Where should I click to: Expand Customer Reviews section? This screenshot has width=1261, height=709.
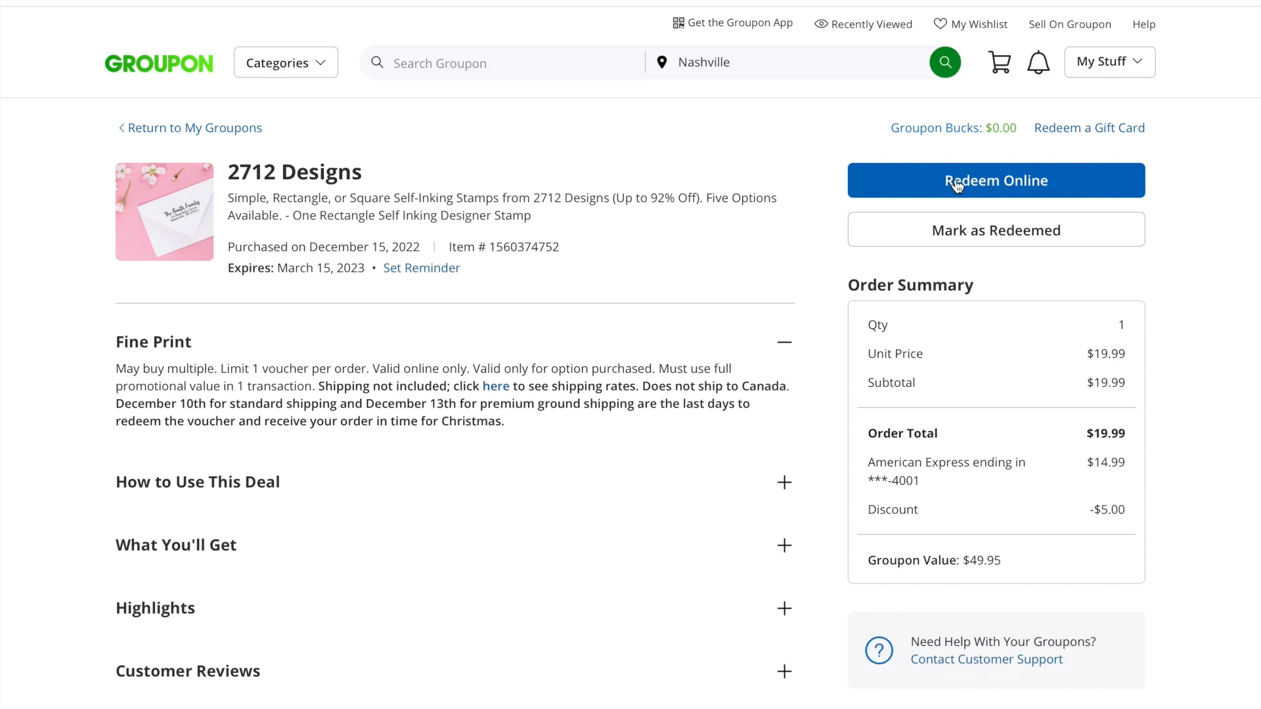(784, 672)
